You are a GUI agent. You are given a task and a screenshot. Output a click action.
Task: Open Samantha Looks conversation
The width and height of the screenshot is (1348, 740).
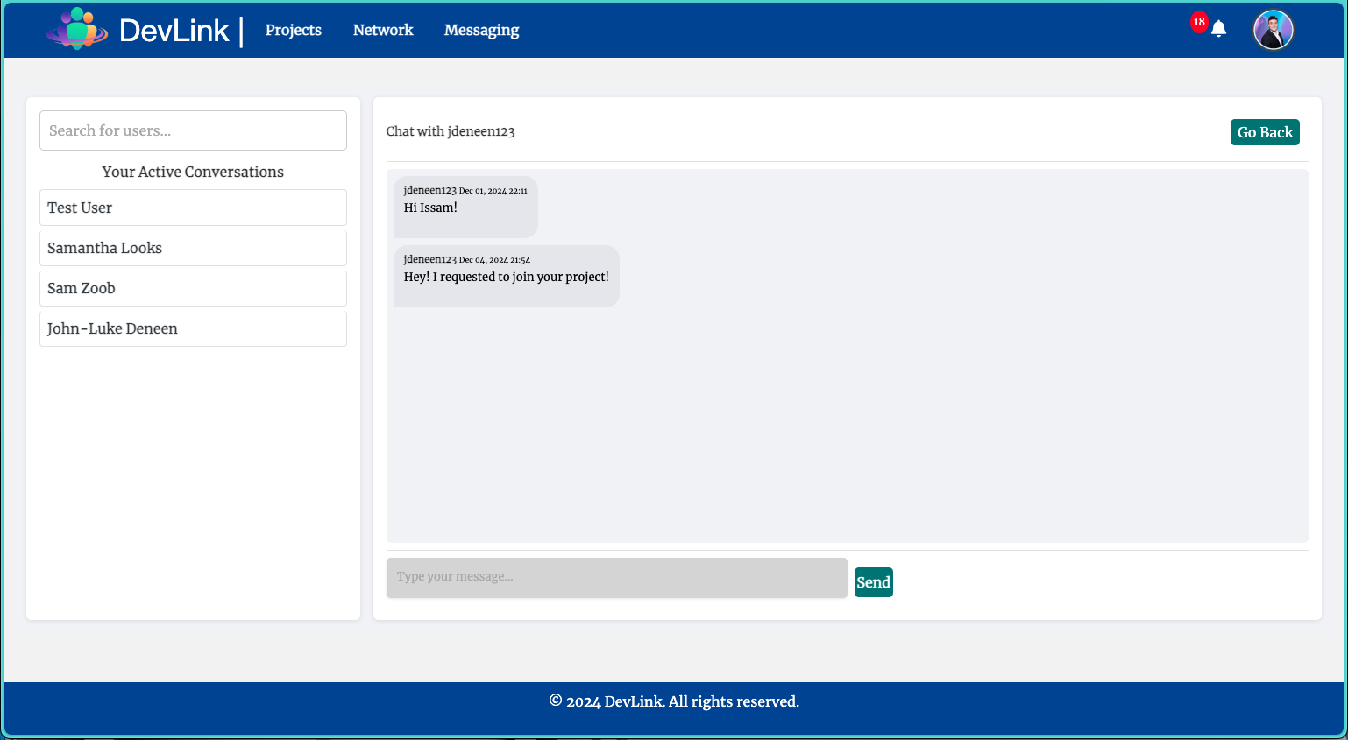pos(193,248)
